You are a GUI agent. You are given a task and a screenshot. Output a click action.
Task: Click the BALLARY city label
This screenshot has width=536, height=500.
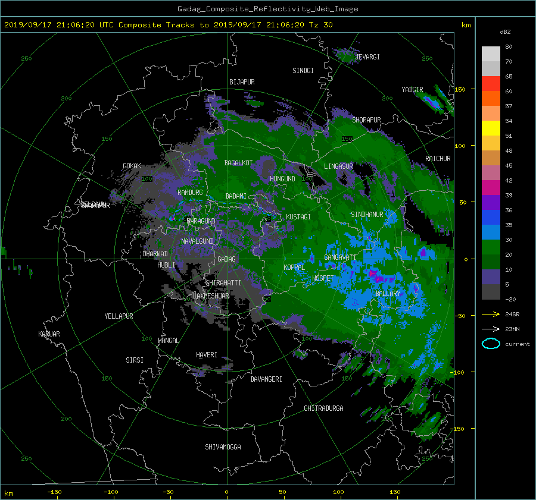388,294
